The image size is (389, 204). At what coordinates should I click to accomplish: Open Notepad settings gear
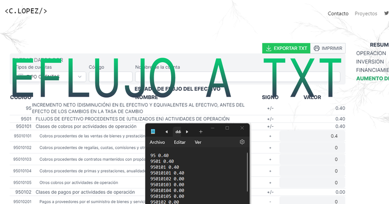point(242,142)
